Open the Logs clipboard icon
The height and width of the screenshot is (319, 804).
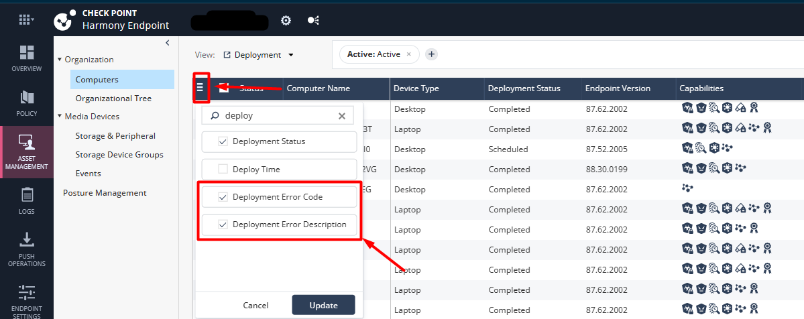[x=27, y=195]
